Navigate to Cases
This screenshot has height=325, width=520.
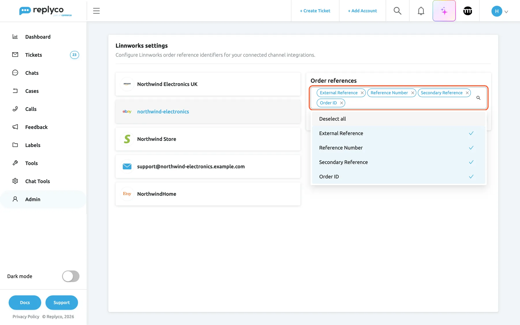coord(43,91)
